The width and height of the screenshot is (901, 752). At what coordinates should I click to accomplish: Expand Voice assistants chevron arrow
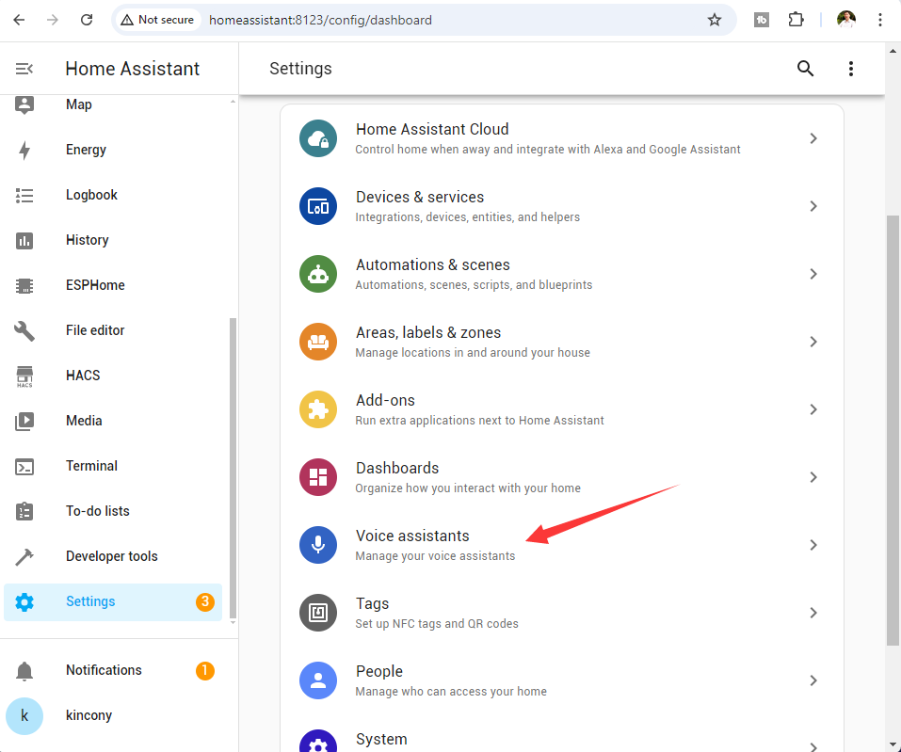[x=813, y=545]
